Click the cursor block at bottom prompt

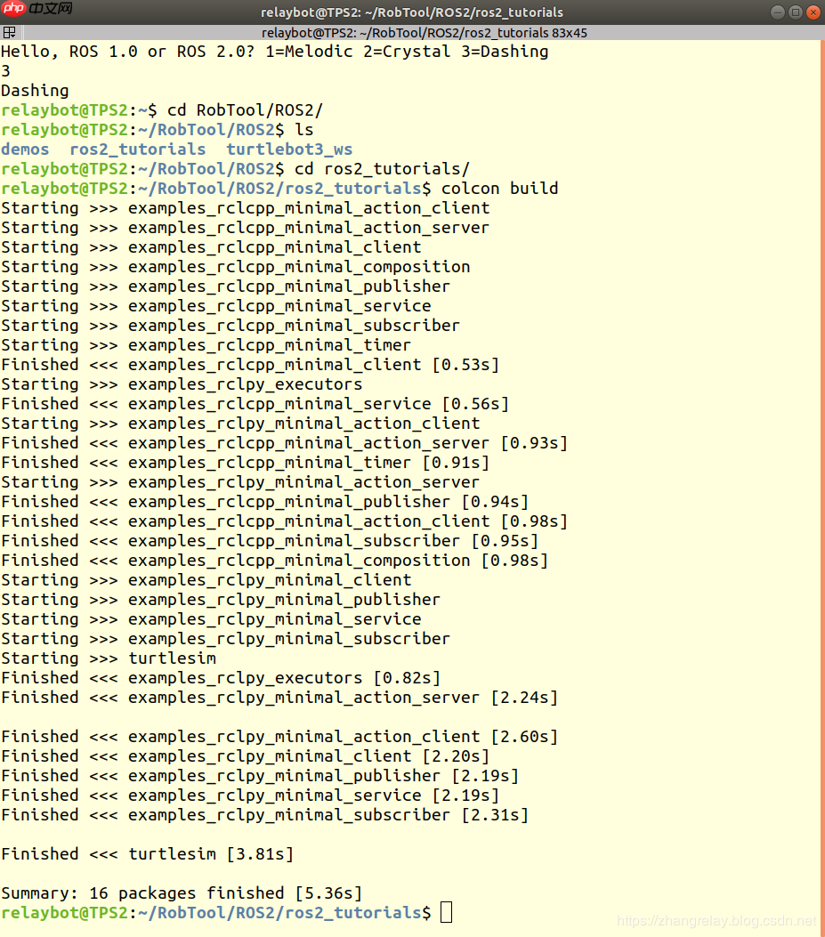(446, 912)
